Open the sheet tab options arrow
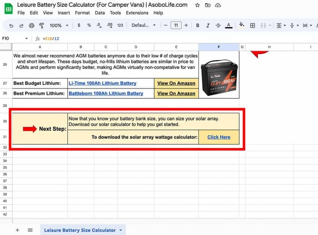This screenshot has height=235, width=318. 121,230
